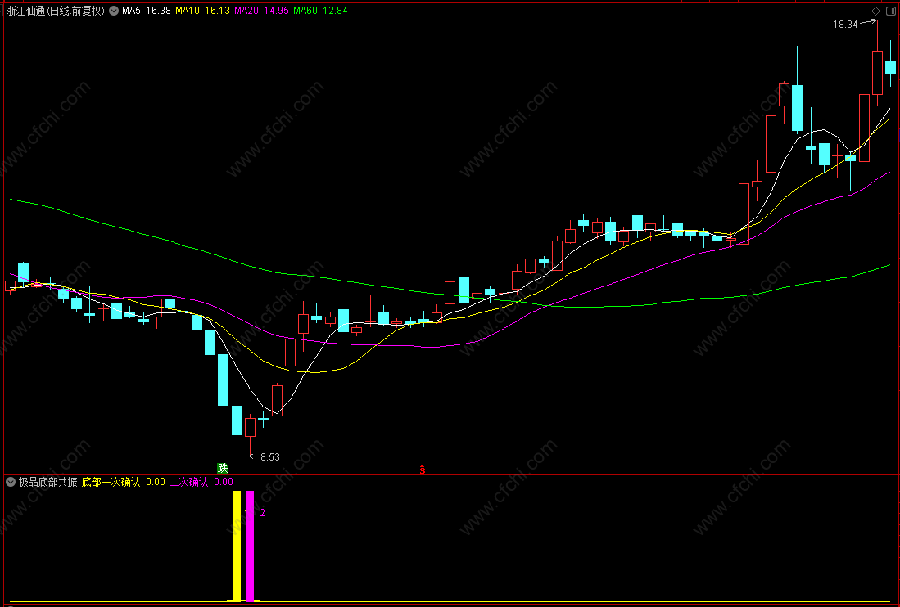Click the 极品底部共振 indicator name
This screenshot has height=607, width=900.
tap(48, 482)
